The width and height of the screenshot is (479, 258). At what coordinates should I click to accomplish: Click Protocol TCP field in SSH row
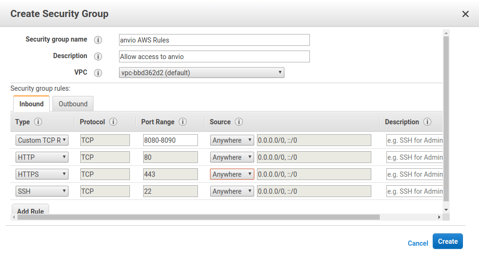click(x=105, y=191)
